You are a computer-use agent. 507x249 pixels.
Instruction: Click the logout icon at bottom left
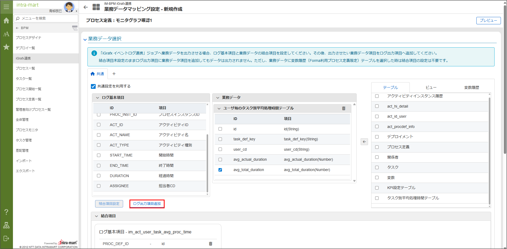point(6,238)
